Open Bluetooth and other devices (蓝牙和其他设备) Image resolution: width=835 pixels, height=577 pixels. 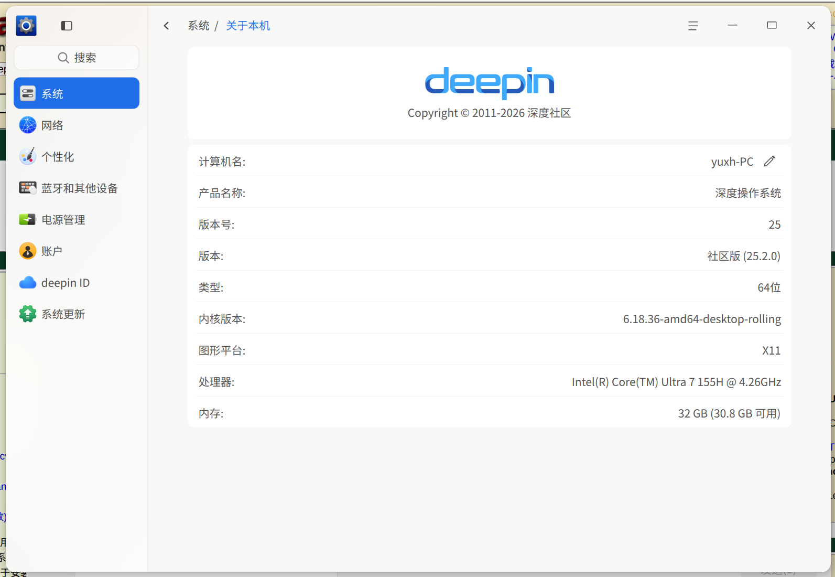(x=77, y=188)
